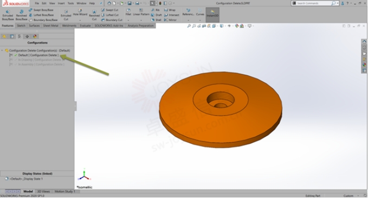Toggle the Instant3D button
Image resolution: width=368 pixels, height=198 pixels.
pos(212,14)
